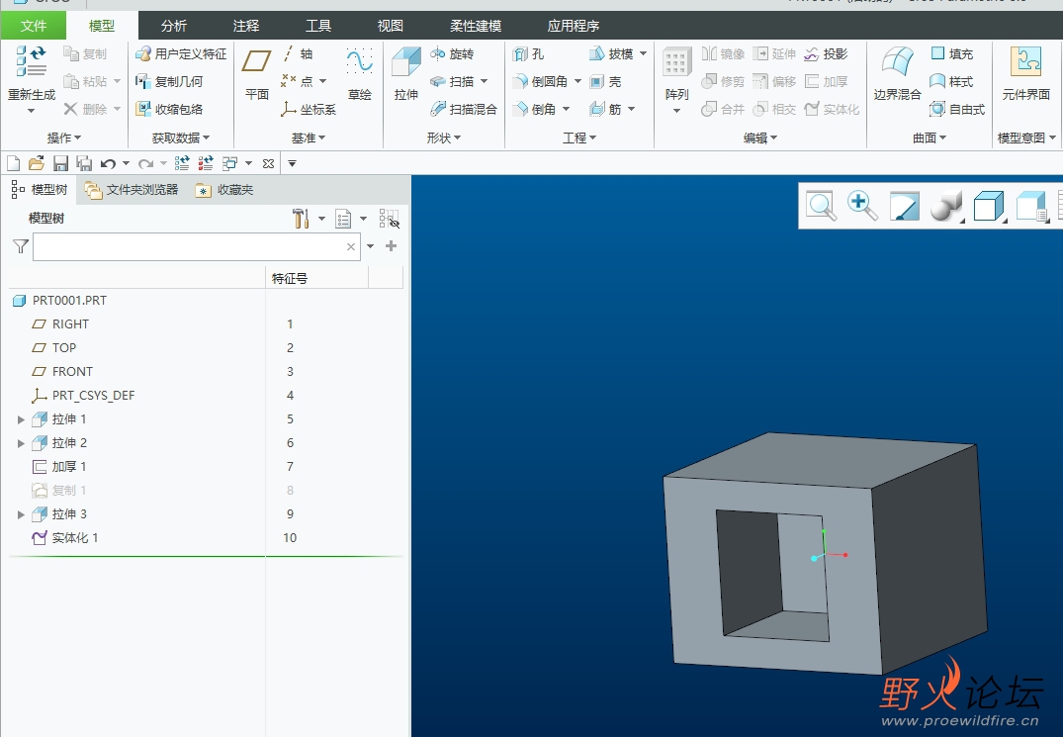Viewport: 1063px width, 737px height.
Task: Click the 倒角 chamfer button
Action: point(534,109)
